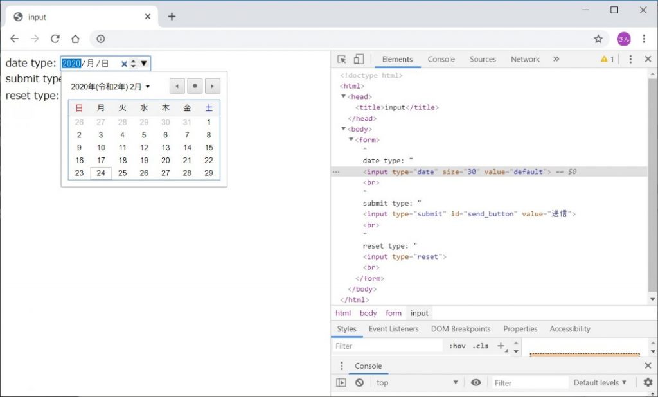The width and height of the screenshot is (658, 397).
Task: Open the Default levels dropdown
Action: (598, 382)
